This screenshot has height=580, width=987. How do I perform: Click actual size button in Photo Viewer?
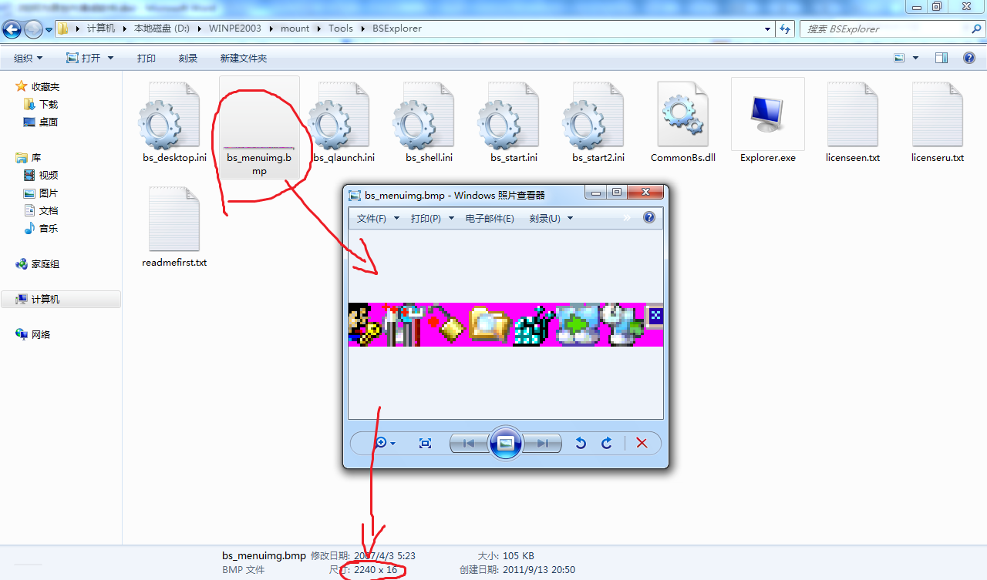425,443
